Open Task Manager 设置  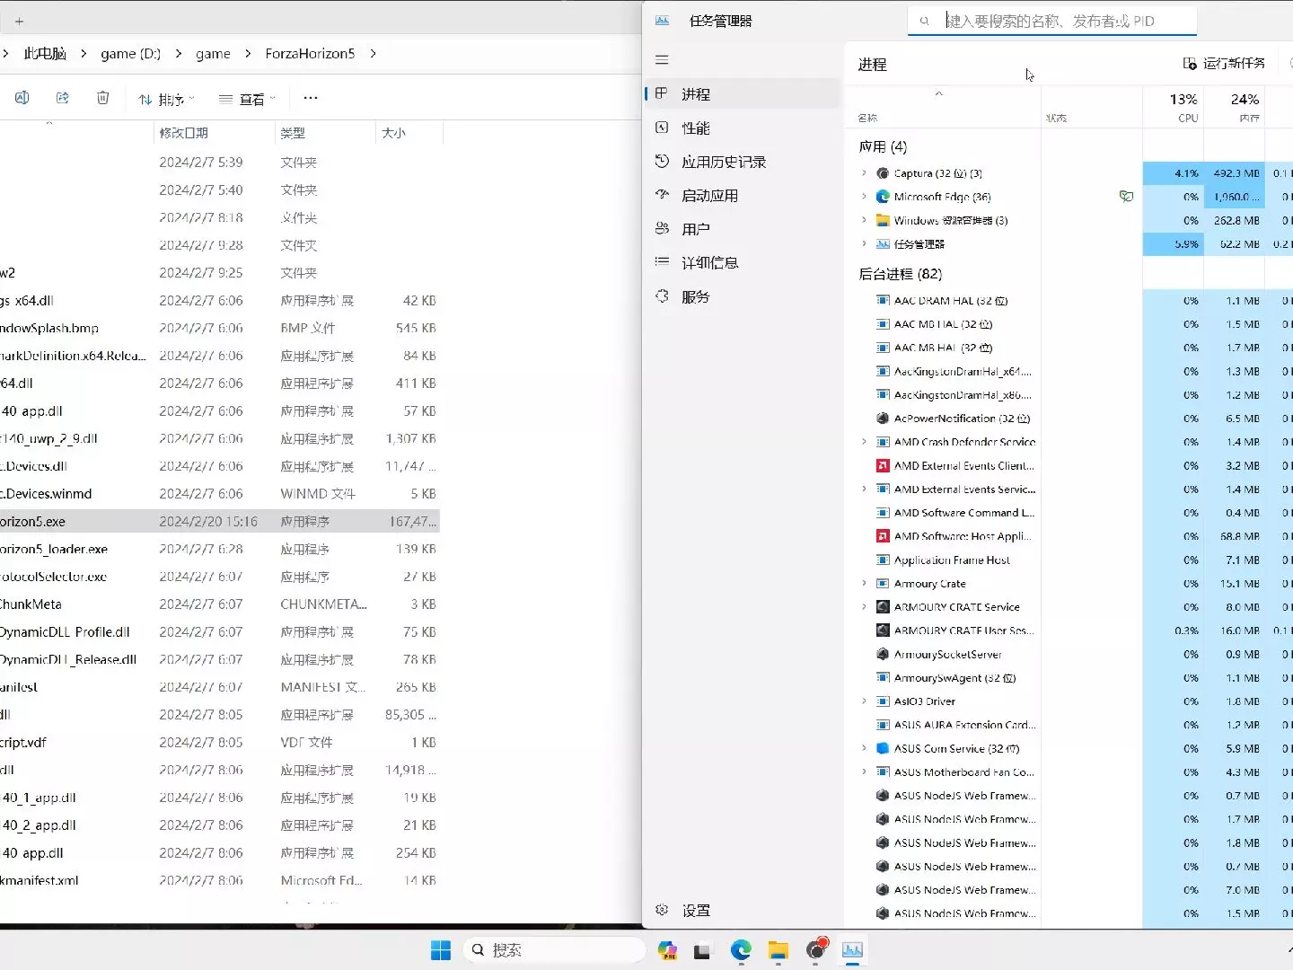[742, 911]
